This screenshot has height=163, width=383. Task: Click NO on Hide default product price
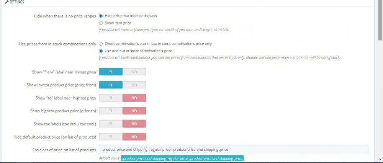coord(134,137)
